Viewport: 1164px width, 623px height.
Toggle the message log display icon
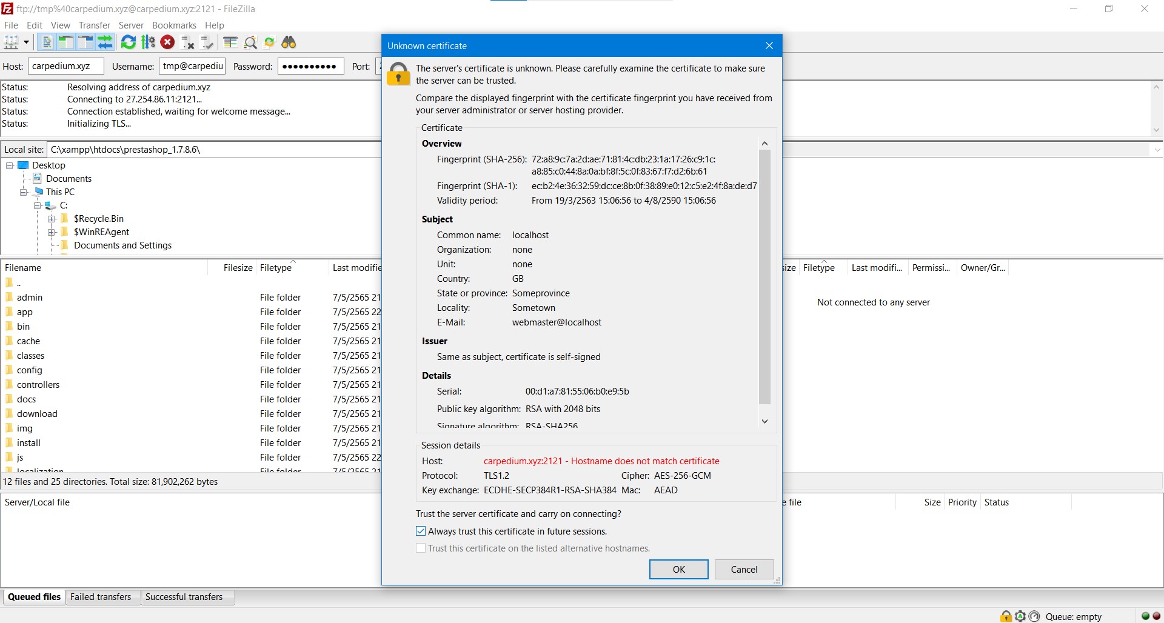coord(47,42)
